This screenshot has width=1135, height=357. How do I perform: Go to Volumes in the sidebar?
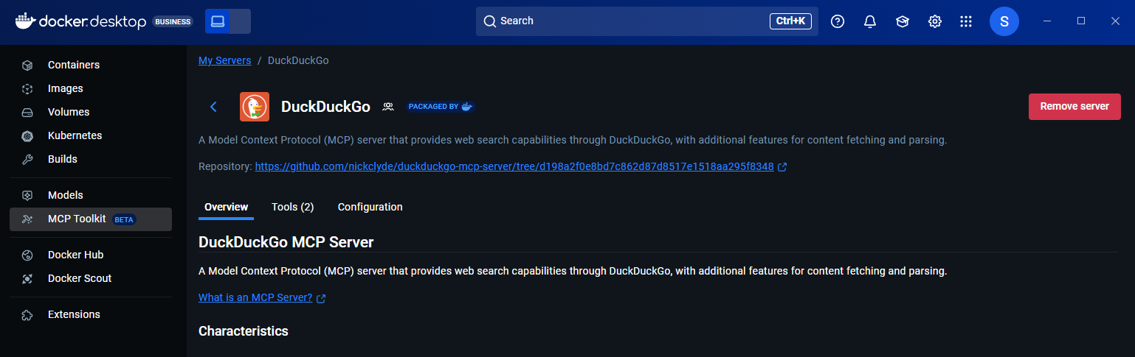click(x=68, y=112)
